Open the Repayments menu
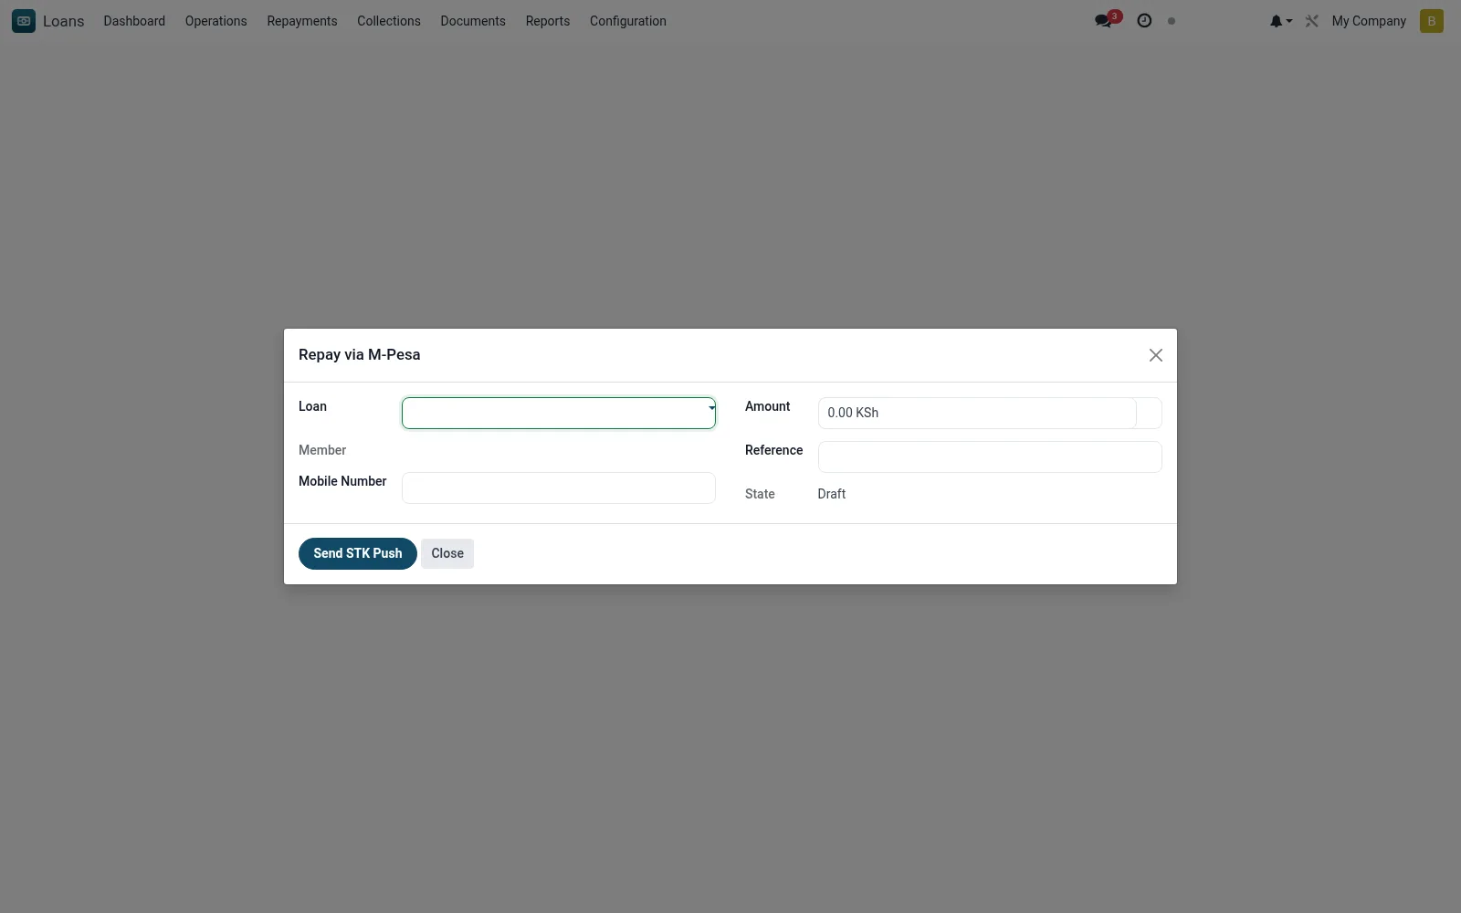Screen dimensions: 1461x913 [302, 21]
